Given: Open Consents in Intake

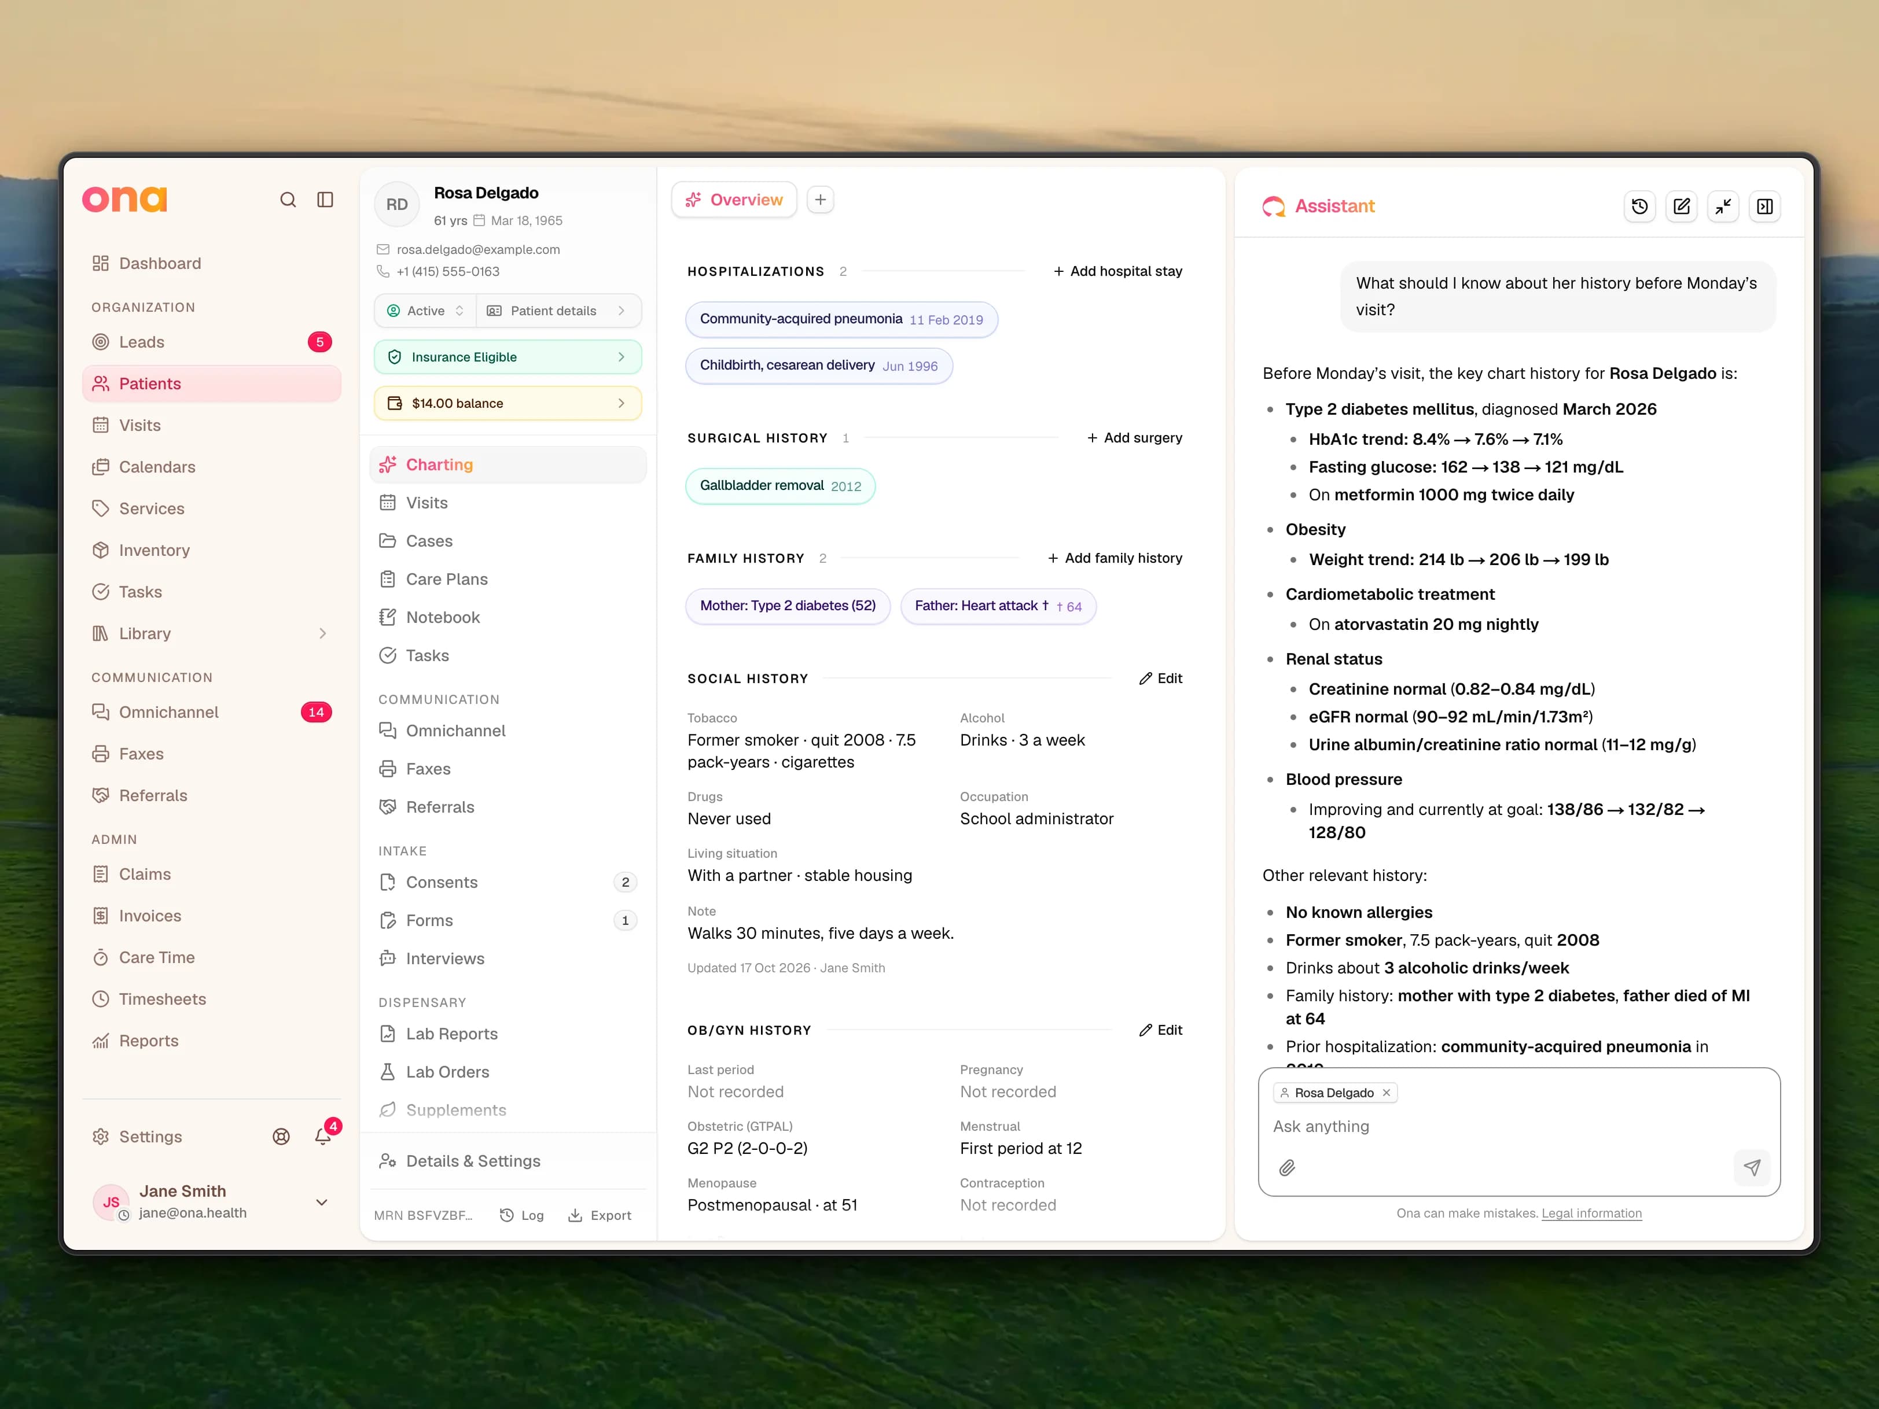Looking at the screenshot, I should [x=508, y=882].
